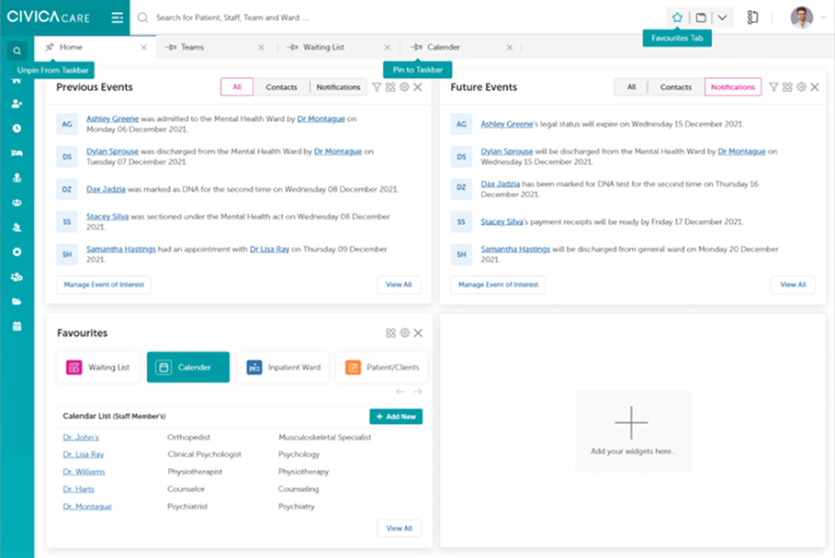Pin the Teams tab
This screenshot has height=558, width=835.
pos(171,47)
